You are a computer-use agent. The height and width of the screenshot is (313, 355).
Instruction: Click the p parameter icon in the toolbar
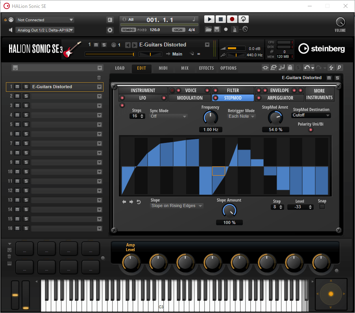pos(339,68)
